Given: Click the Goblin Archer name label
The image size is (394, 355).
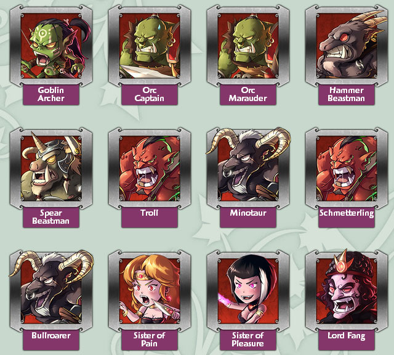Looking at the screenshot, I should point(51,94).
